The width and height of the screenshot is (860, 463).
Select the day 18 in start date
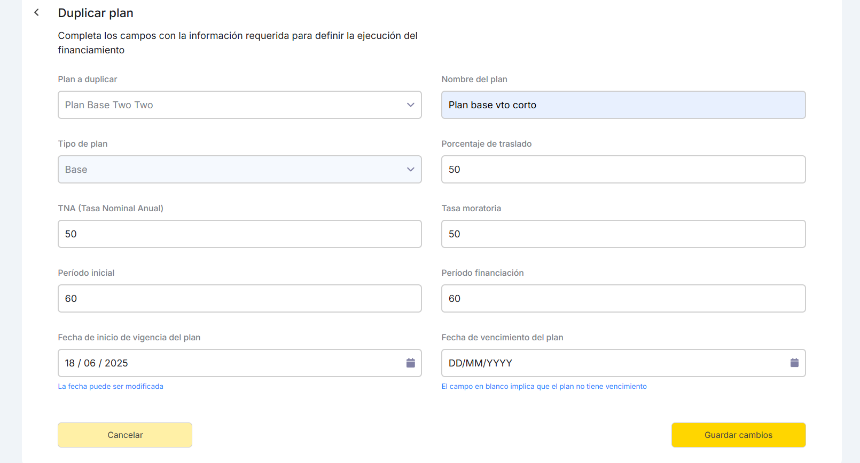[x=70, y=363]
